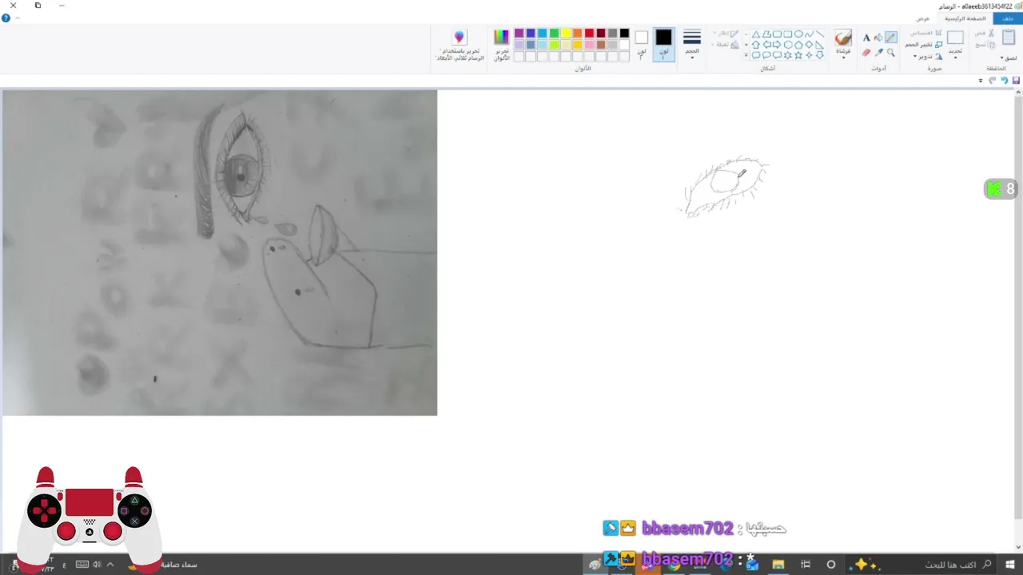The image size is (1023, 575).
Task: Activate Color 2 (لون ٢) white selector
Action: coord(641,44)
